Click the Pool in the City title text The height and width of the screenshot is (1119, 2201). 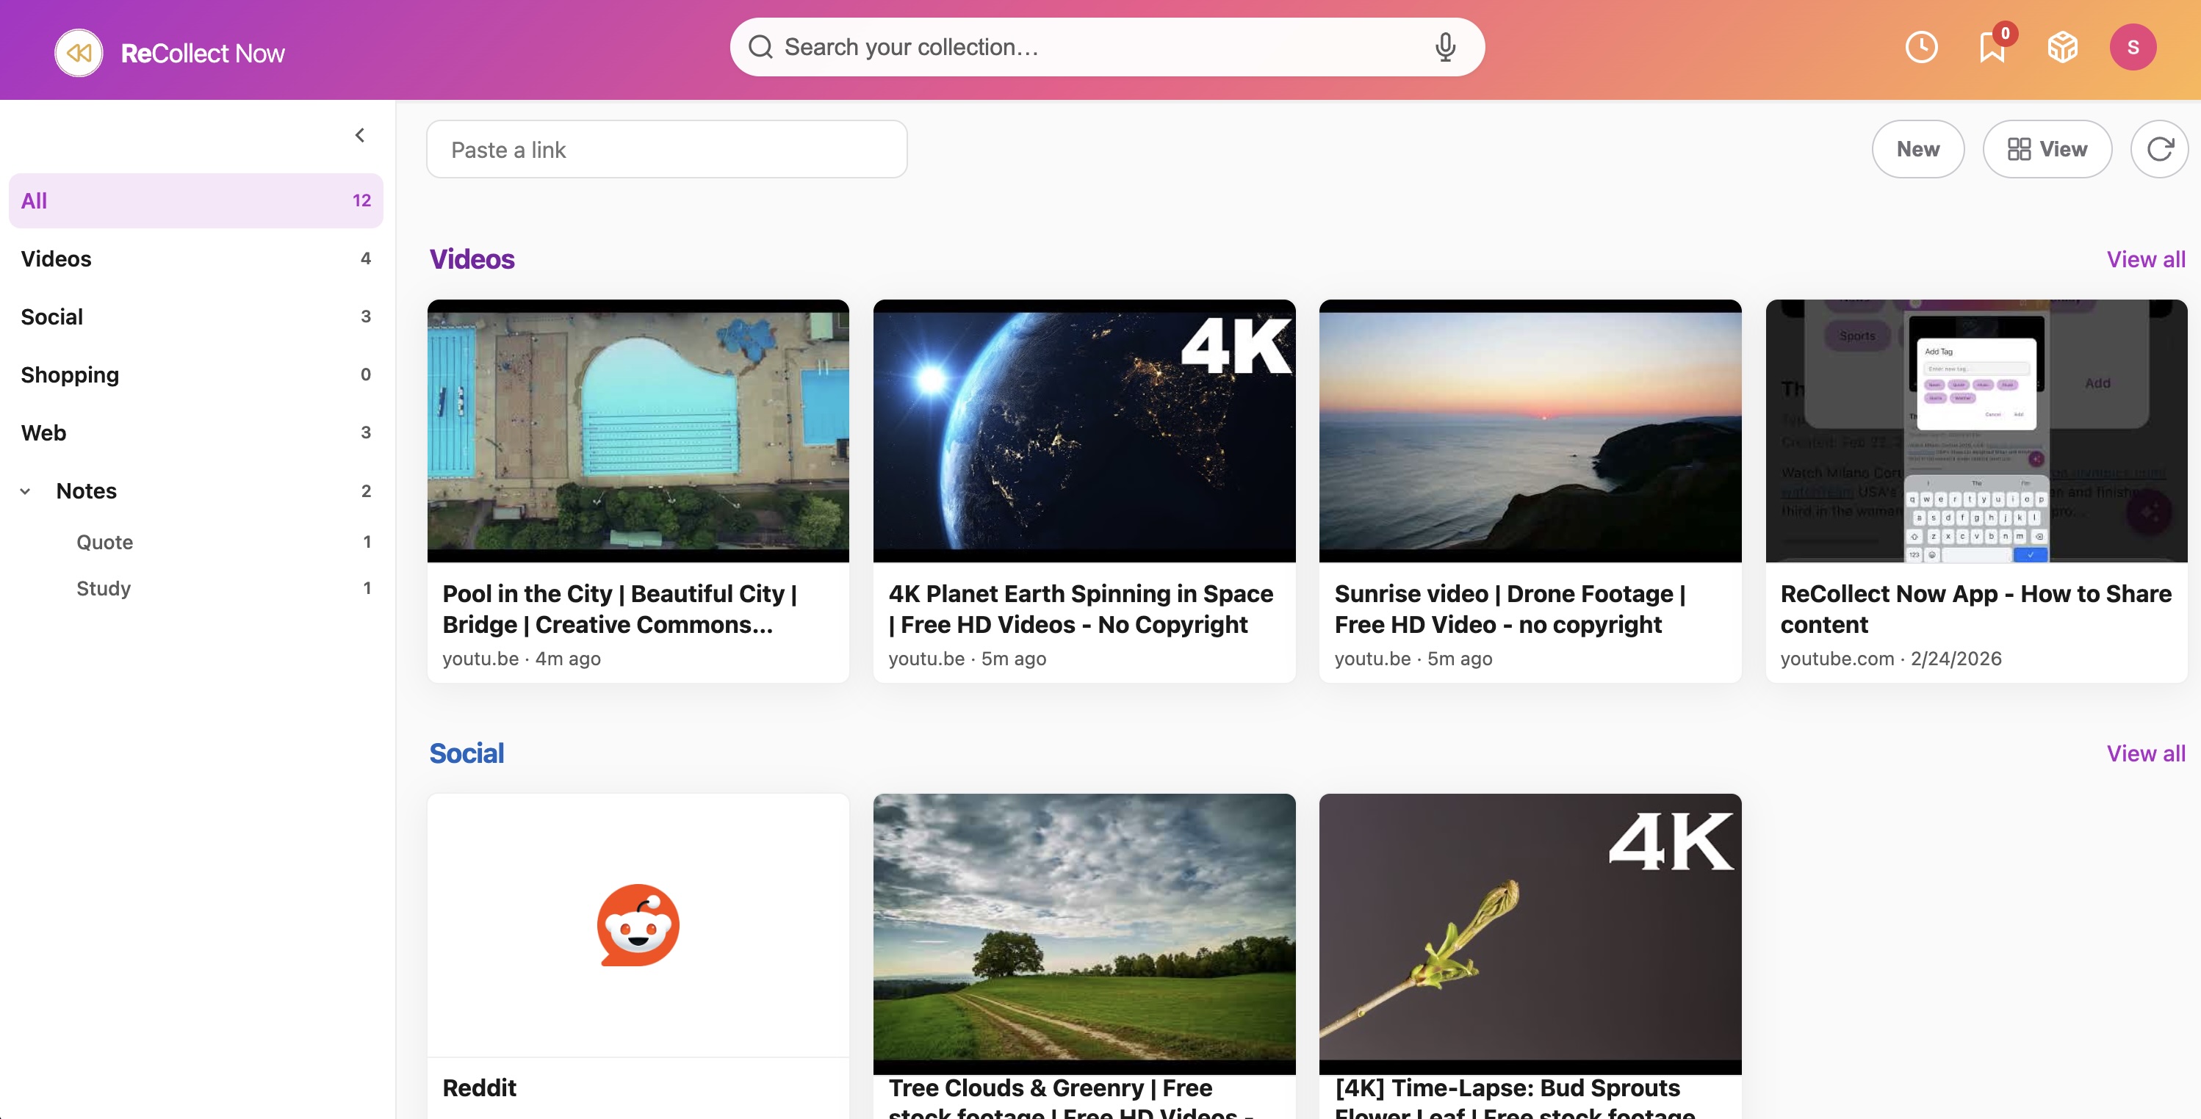click(x=620, y=609)
